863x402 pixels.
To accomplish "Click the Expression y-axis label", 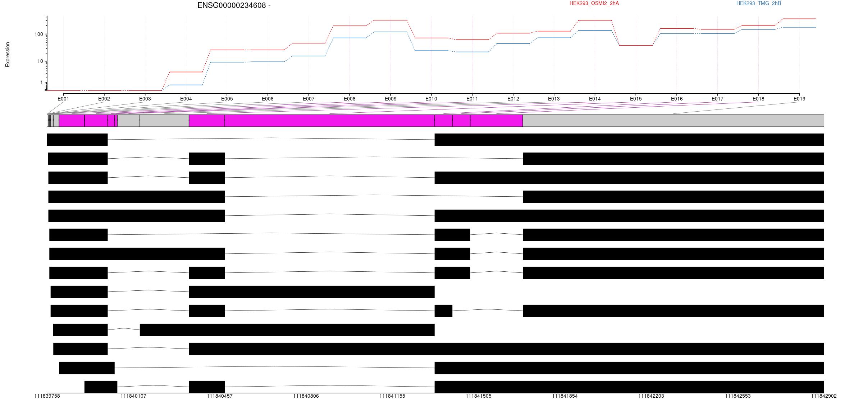I will point(8,55).
